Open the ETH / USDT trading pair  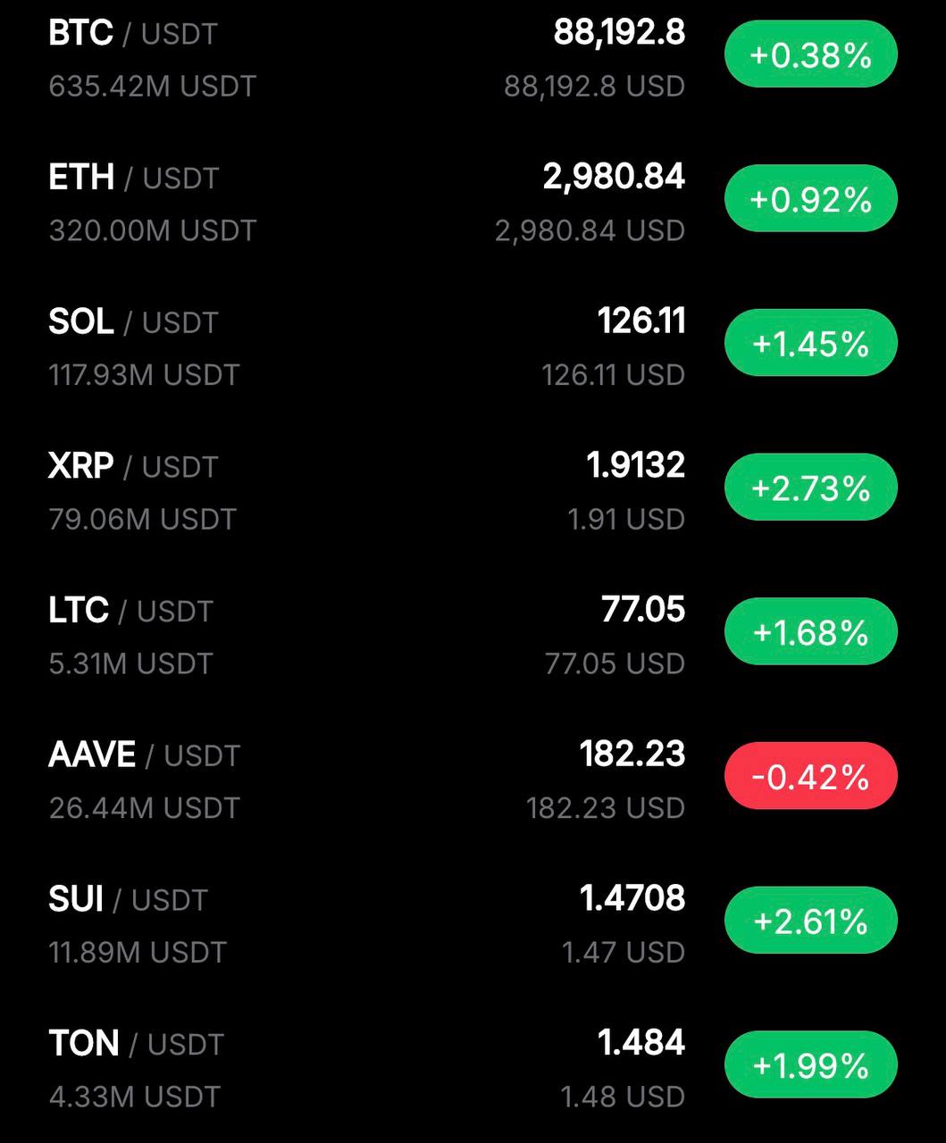pos(133,178)
